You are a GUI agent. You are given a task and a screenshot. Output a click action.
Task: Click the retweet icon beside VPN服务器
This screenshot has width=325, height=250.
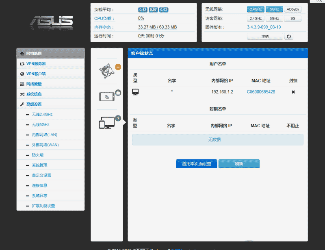pos(22,64)
